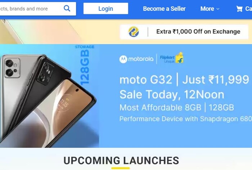Click the gold phone banner image at top
This screenshot has height=170, width=252.
tap(42, 32)
